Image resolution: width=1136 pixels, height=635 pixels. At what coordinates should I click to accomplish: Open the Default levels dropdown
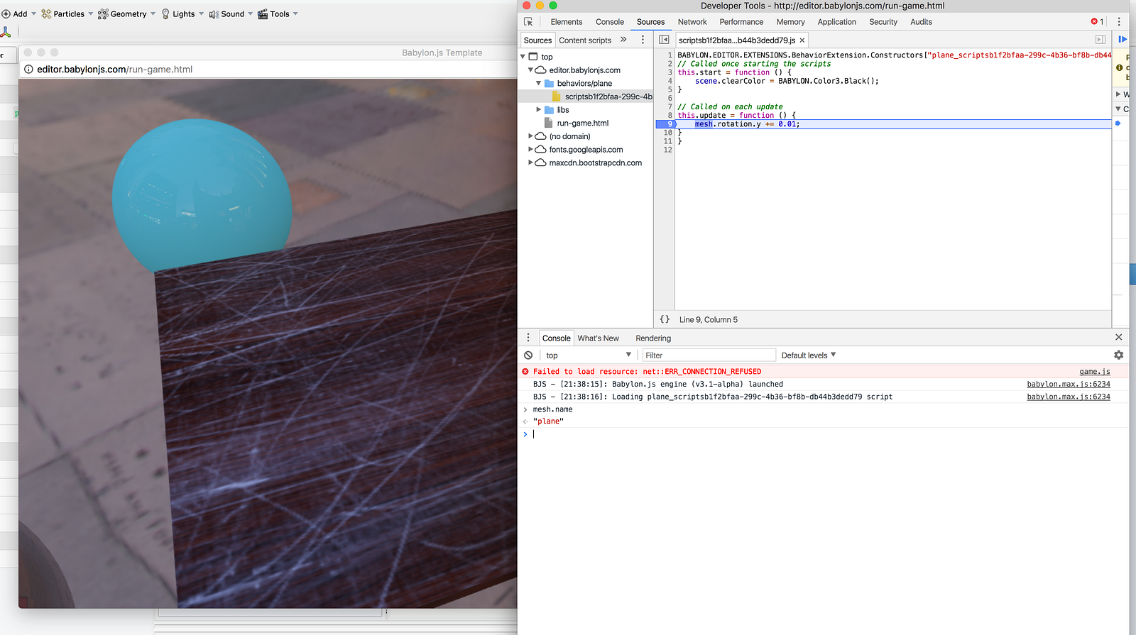click(809, 355)
